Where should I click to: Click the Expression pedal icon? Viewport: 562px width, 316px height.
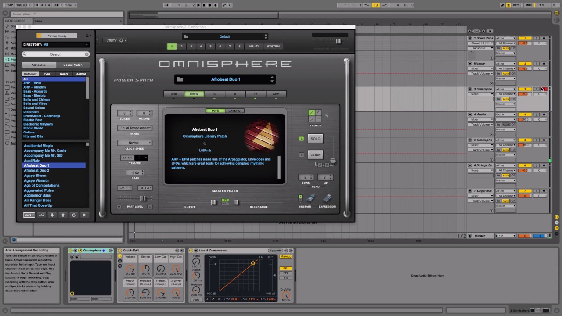tap(328, 198)
